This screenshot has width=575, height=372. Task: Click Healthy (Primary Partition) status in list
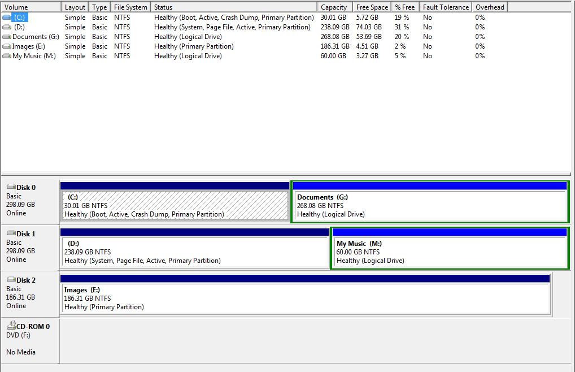[x=194, y=46]
